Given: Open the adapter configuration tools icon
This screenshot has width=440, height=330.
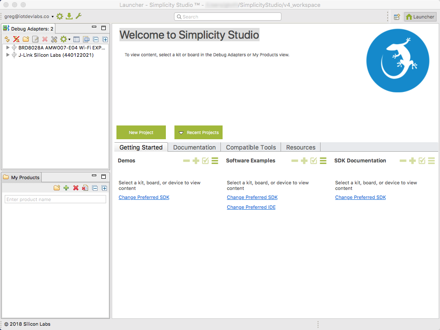Looking at the screenshot, I should (x=54, y=39).
